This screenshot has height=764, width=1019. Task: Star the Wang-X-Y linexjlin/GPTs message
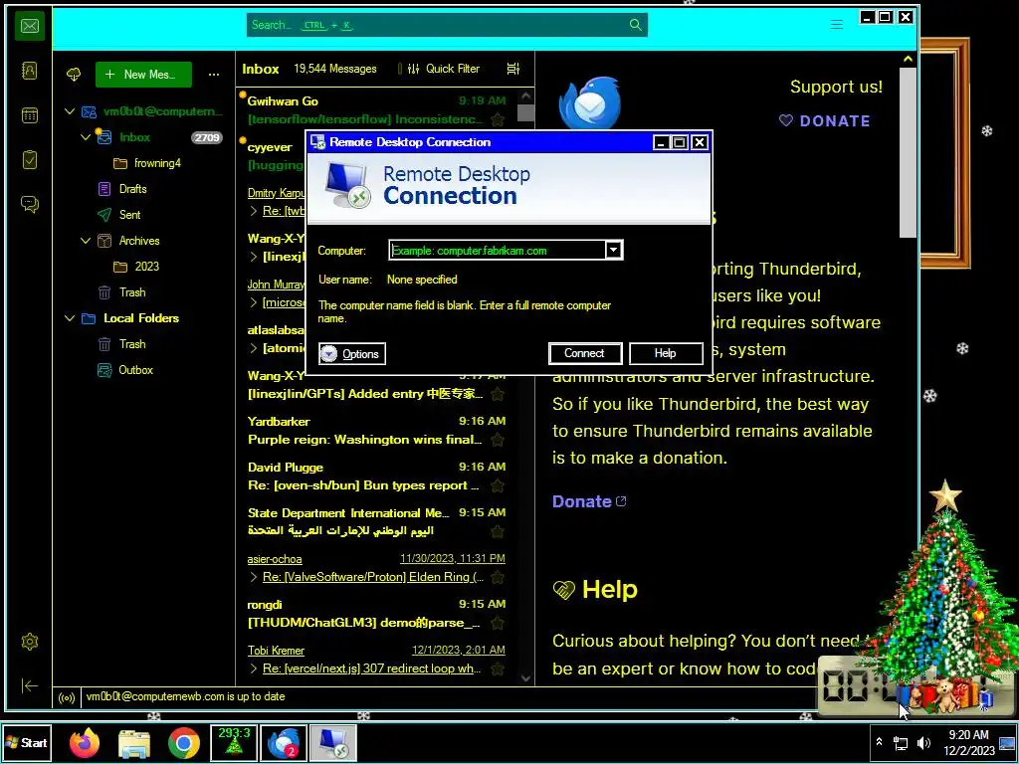(x=498, y=394)
